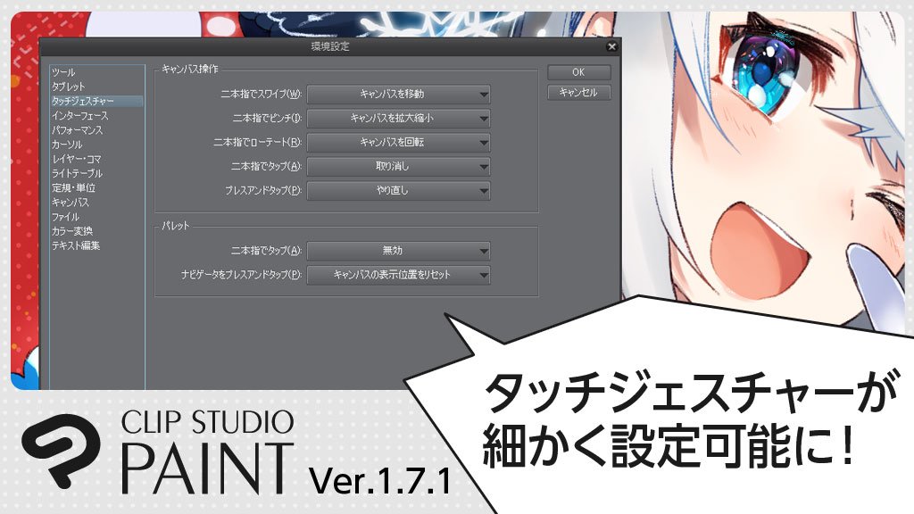Click the 二本指でローテート(R) label

tap(257, 142)
